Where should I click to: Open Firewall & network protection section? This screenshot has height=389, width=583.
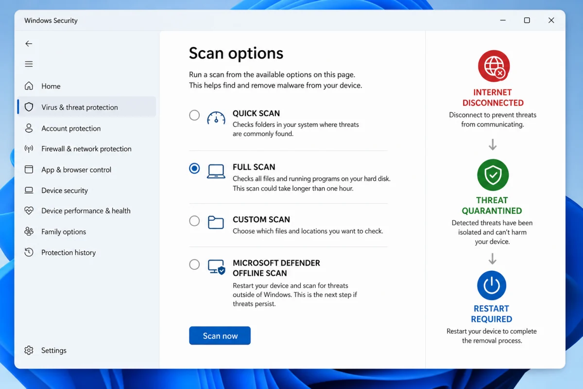86,149
